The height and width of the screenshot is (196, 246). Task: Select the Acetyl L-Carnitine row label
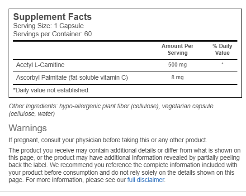(x=40, y=65)
